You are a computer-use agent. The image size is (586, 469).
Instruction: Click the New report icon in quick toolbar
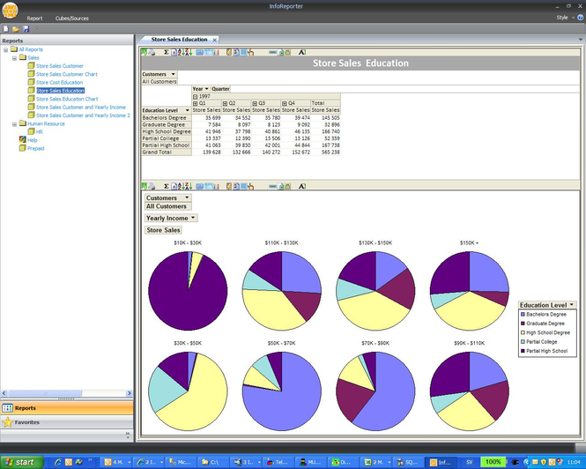[x=5, y=29]
